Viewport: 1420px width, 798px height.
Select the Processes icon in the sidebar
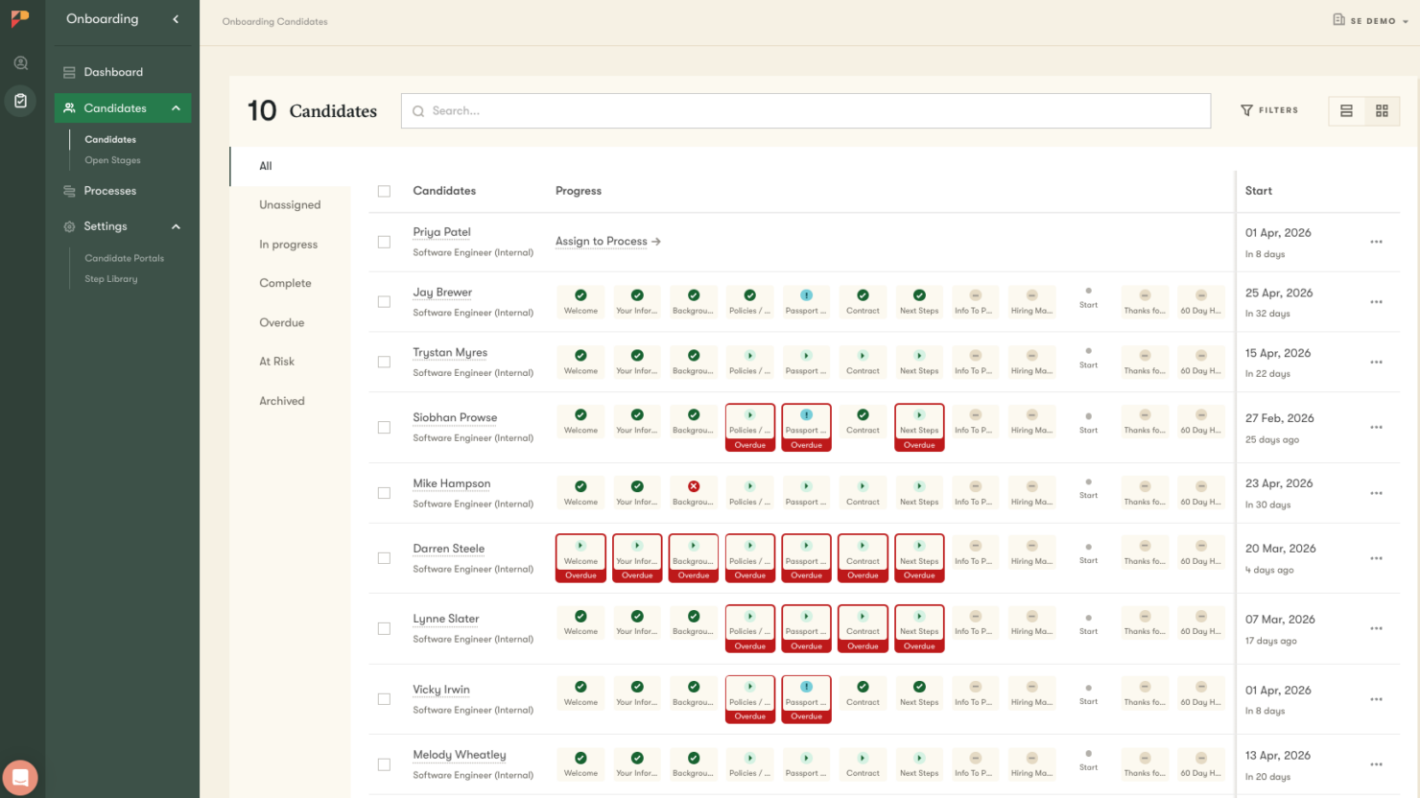click(x=67, y=190)
